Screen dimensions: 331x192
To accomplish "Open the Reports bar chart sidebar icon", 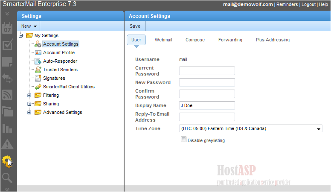I will click(7, 128).
